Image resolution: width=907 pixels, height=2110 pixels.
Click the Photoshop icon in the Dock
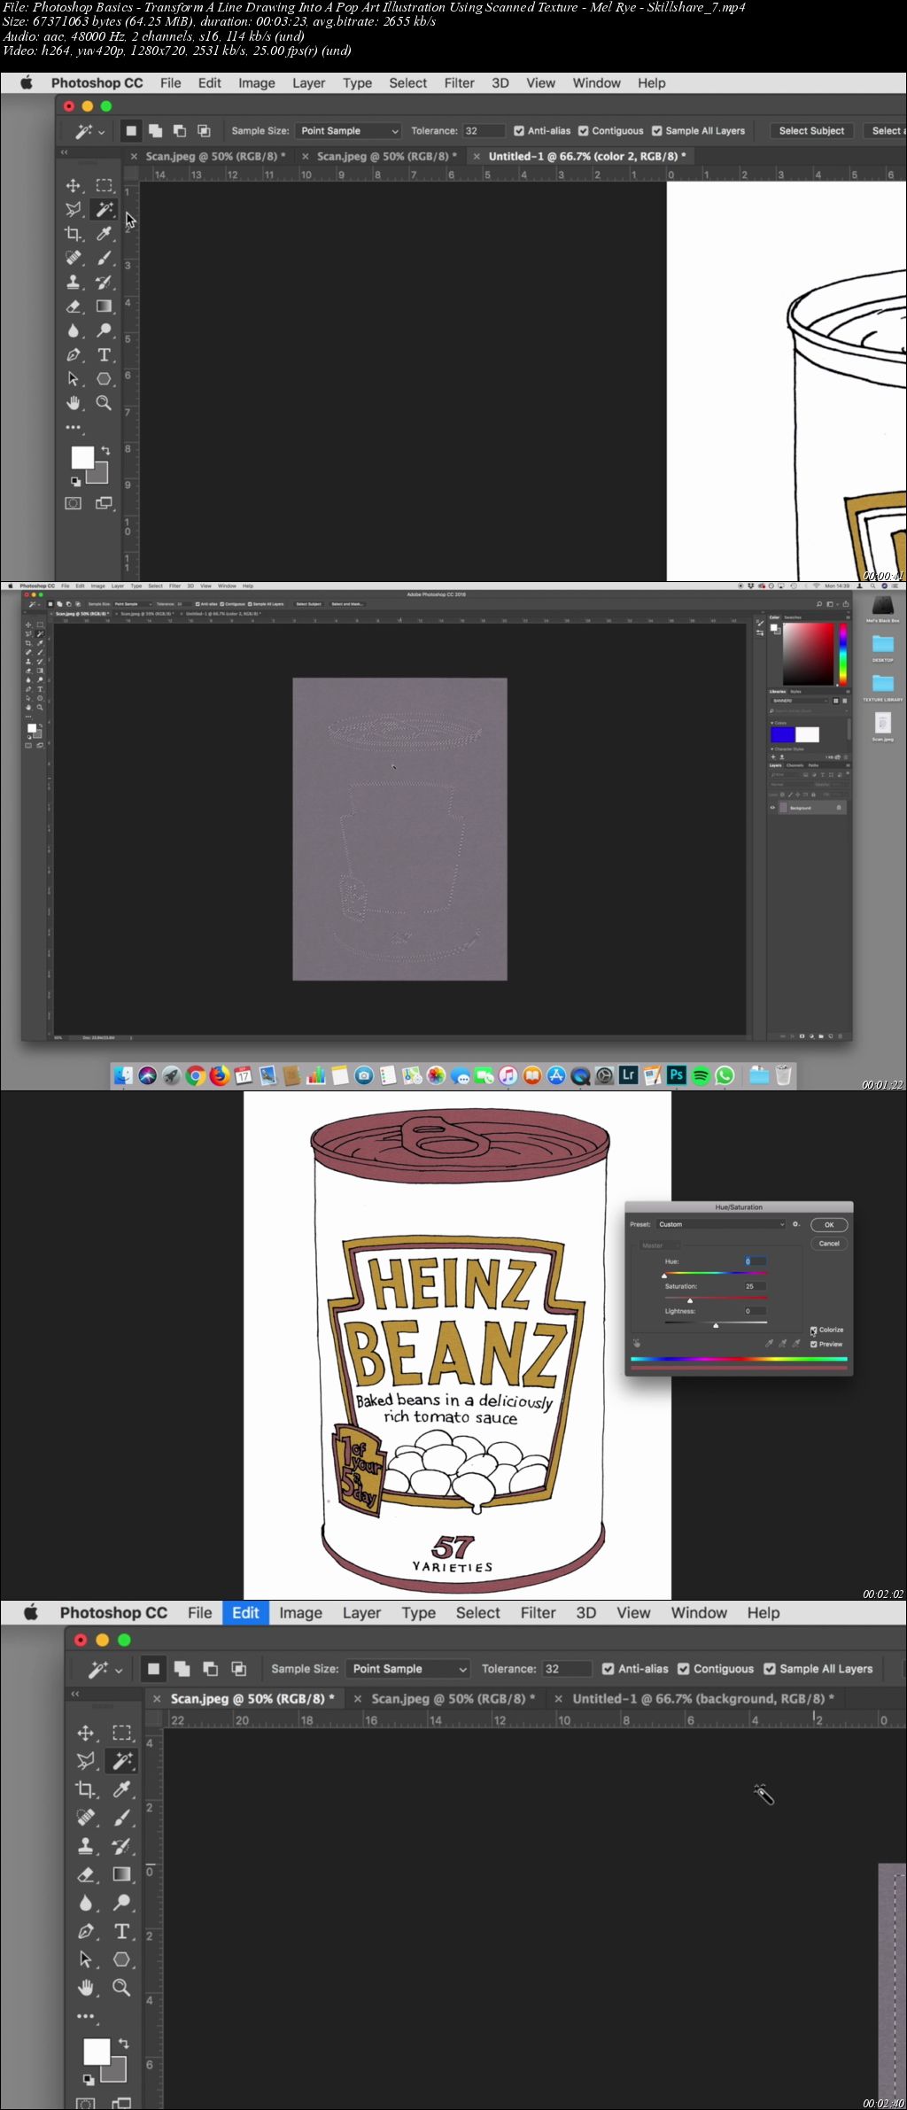[677, 1075]
